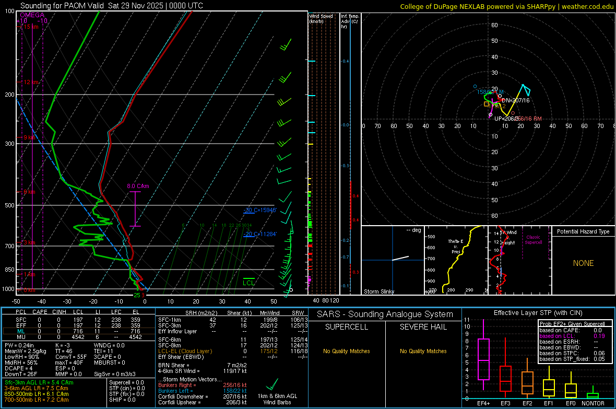
Task: Click 'SARS - Sounding Analogue System' heading
Action: pos(385,314)
